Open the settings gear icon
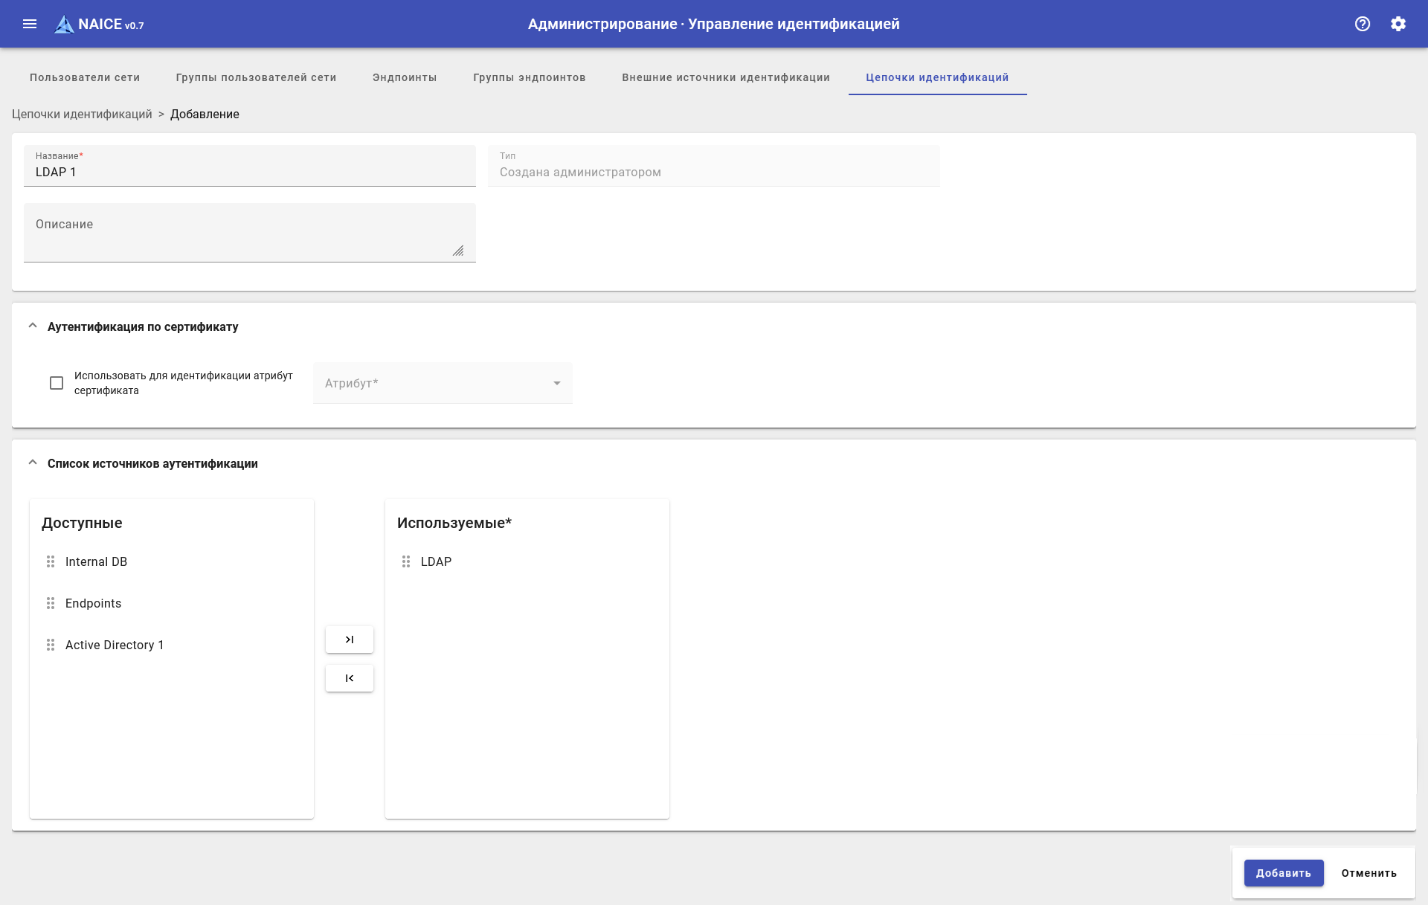The width and height of the screenshot is (1428, 905). [x=1398, y=24]
